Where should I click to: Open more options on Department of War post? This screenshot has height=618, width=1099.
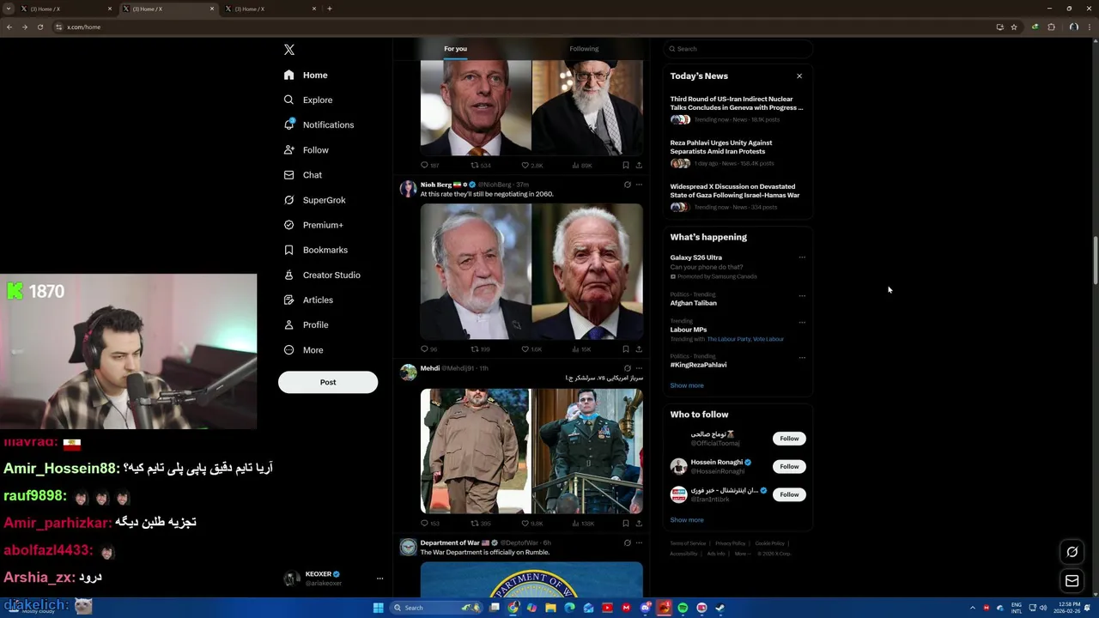click(x=639, y=542)
